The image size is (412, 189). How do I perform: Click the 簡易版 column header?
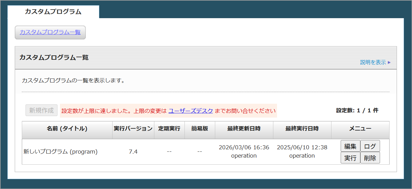point(200,129)
